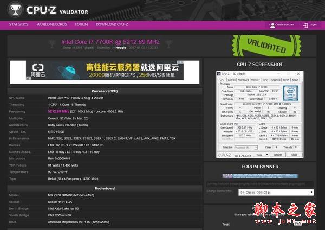Click the Aliyun logo in the ad
The width and height of the screenshot is (325, 230).
point(38,71)
